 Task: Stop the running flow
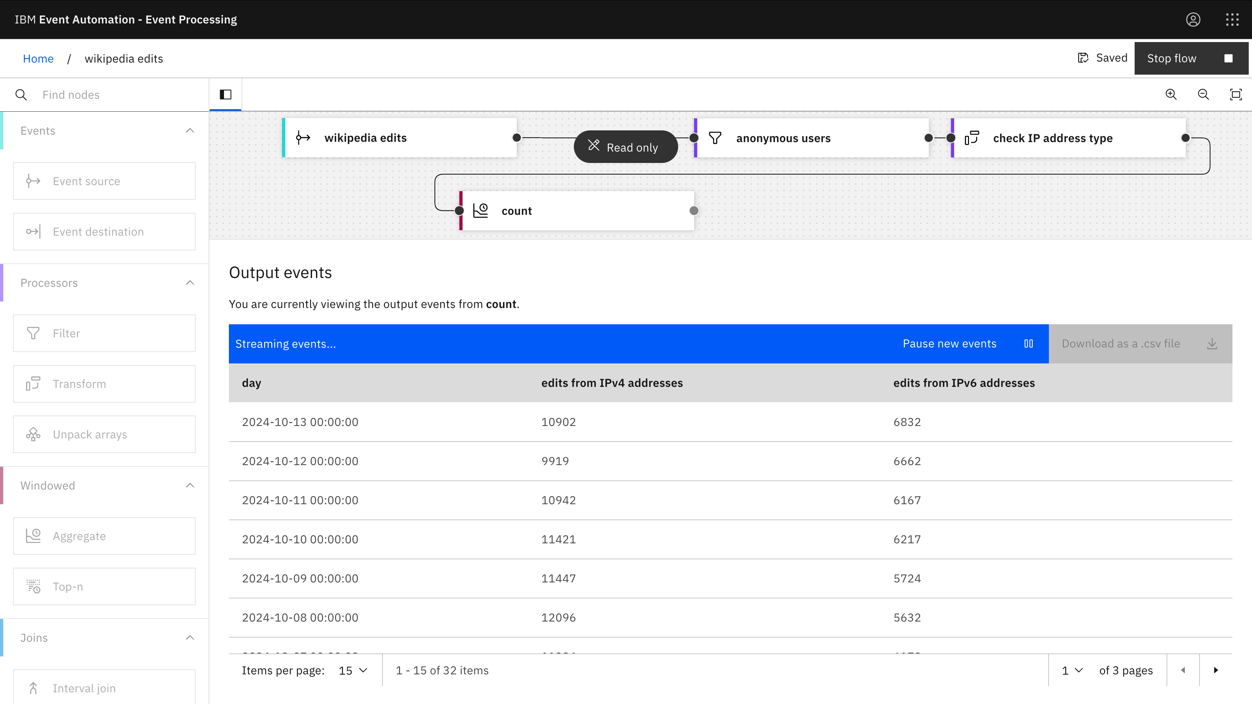coord(1190,58)
